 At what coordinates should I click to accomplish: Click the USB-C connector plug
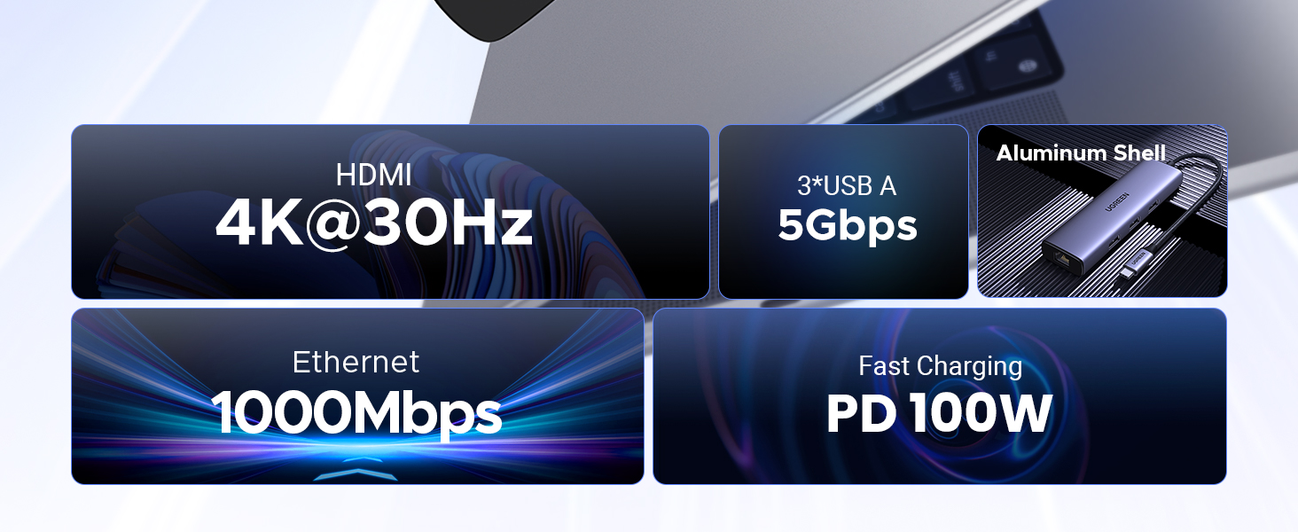1138,263
